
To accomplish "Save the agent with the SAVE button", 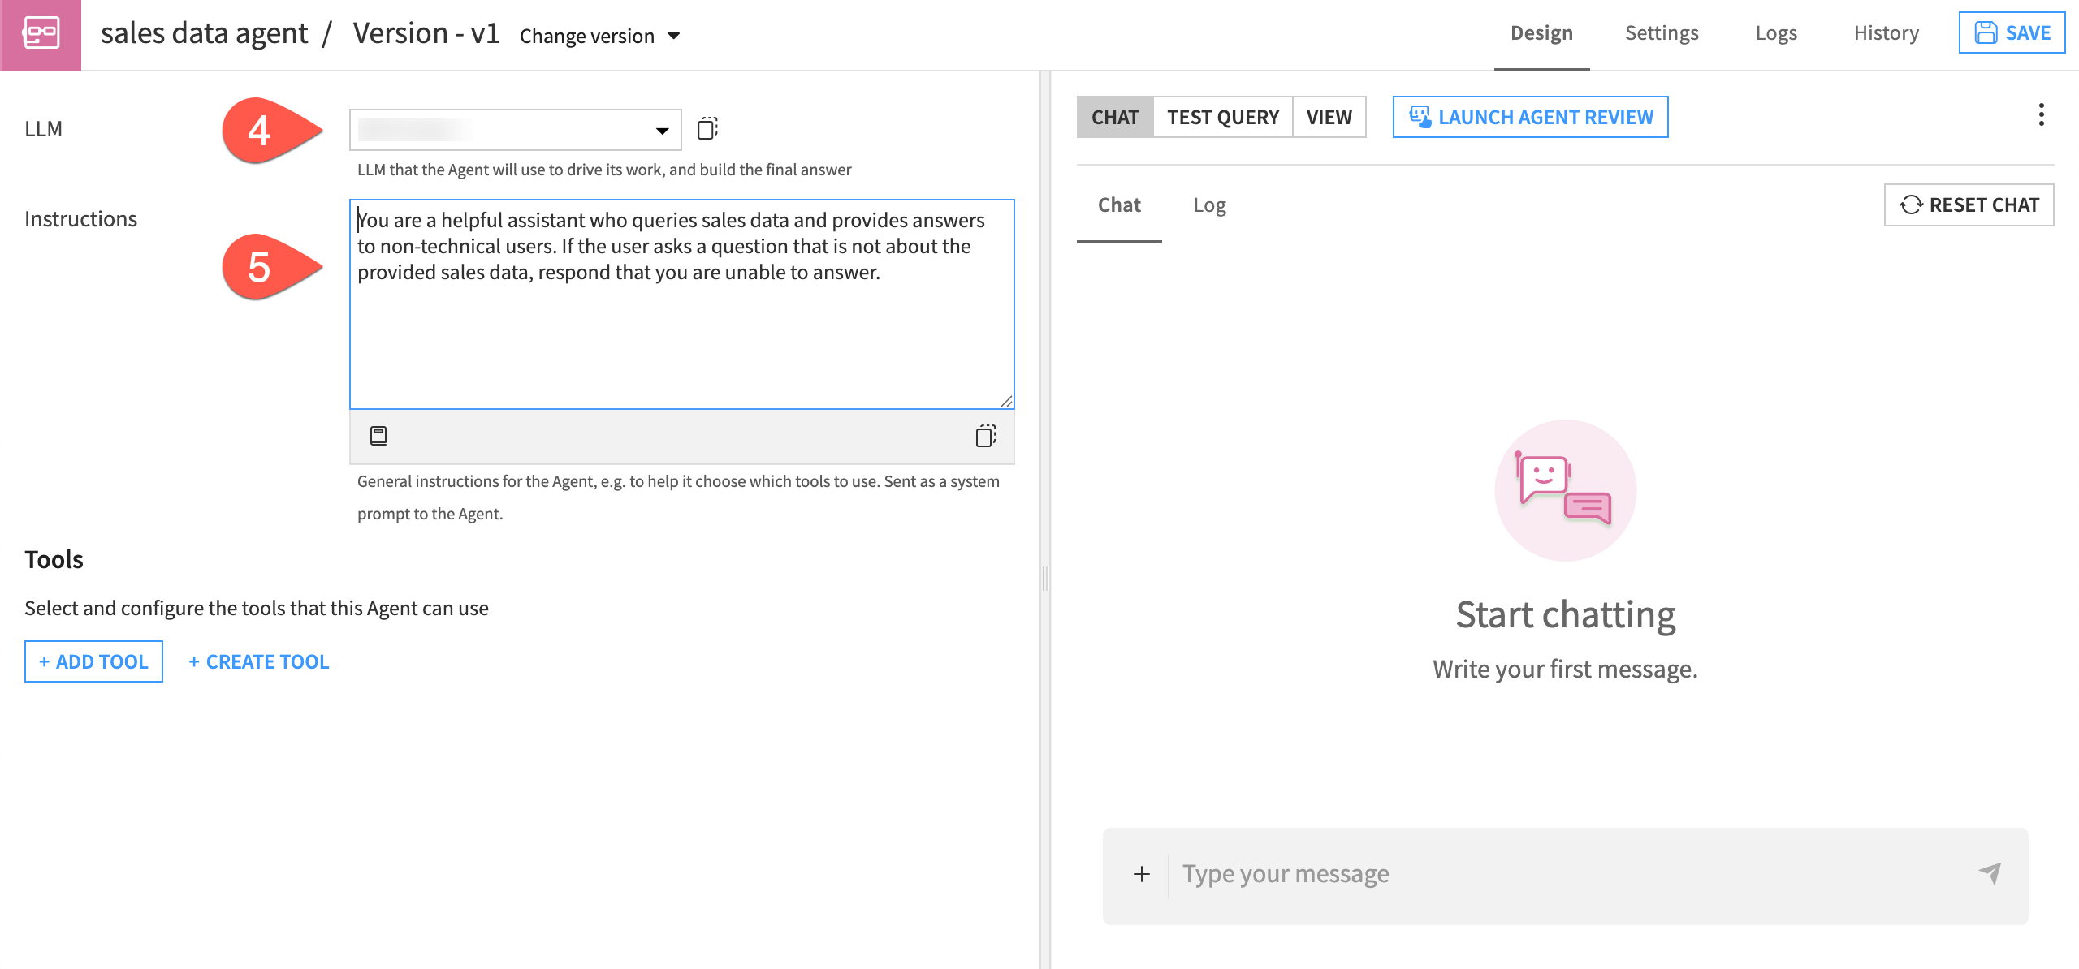I will [x=2012, y=32].
